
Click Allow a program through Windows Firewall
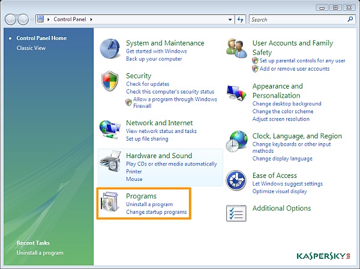(x=175, y=102)
